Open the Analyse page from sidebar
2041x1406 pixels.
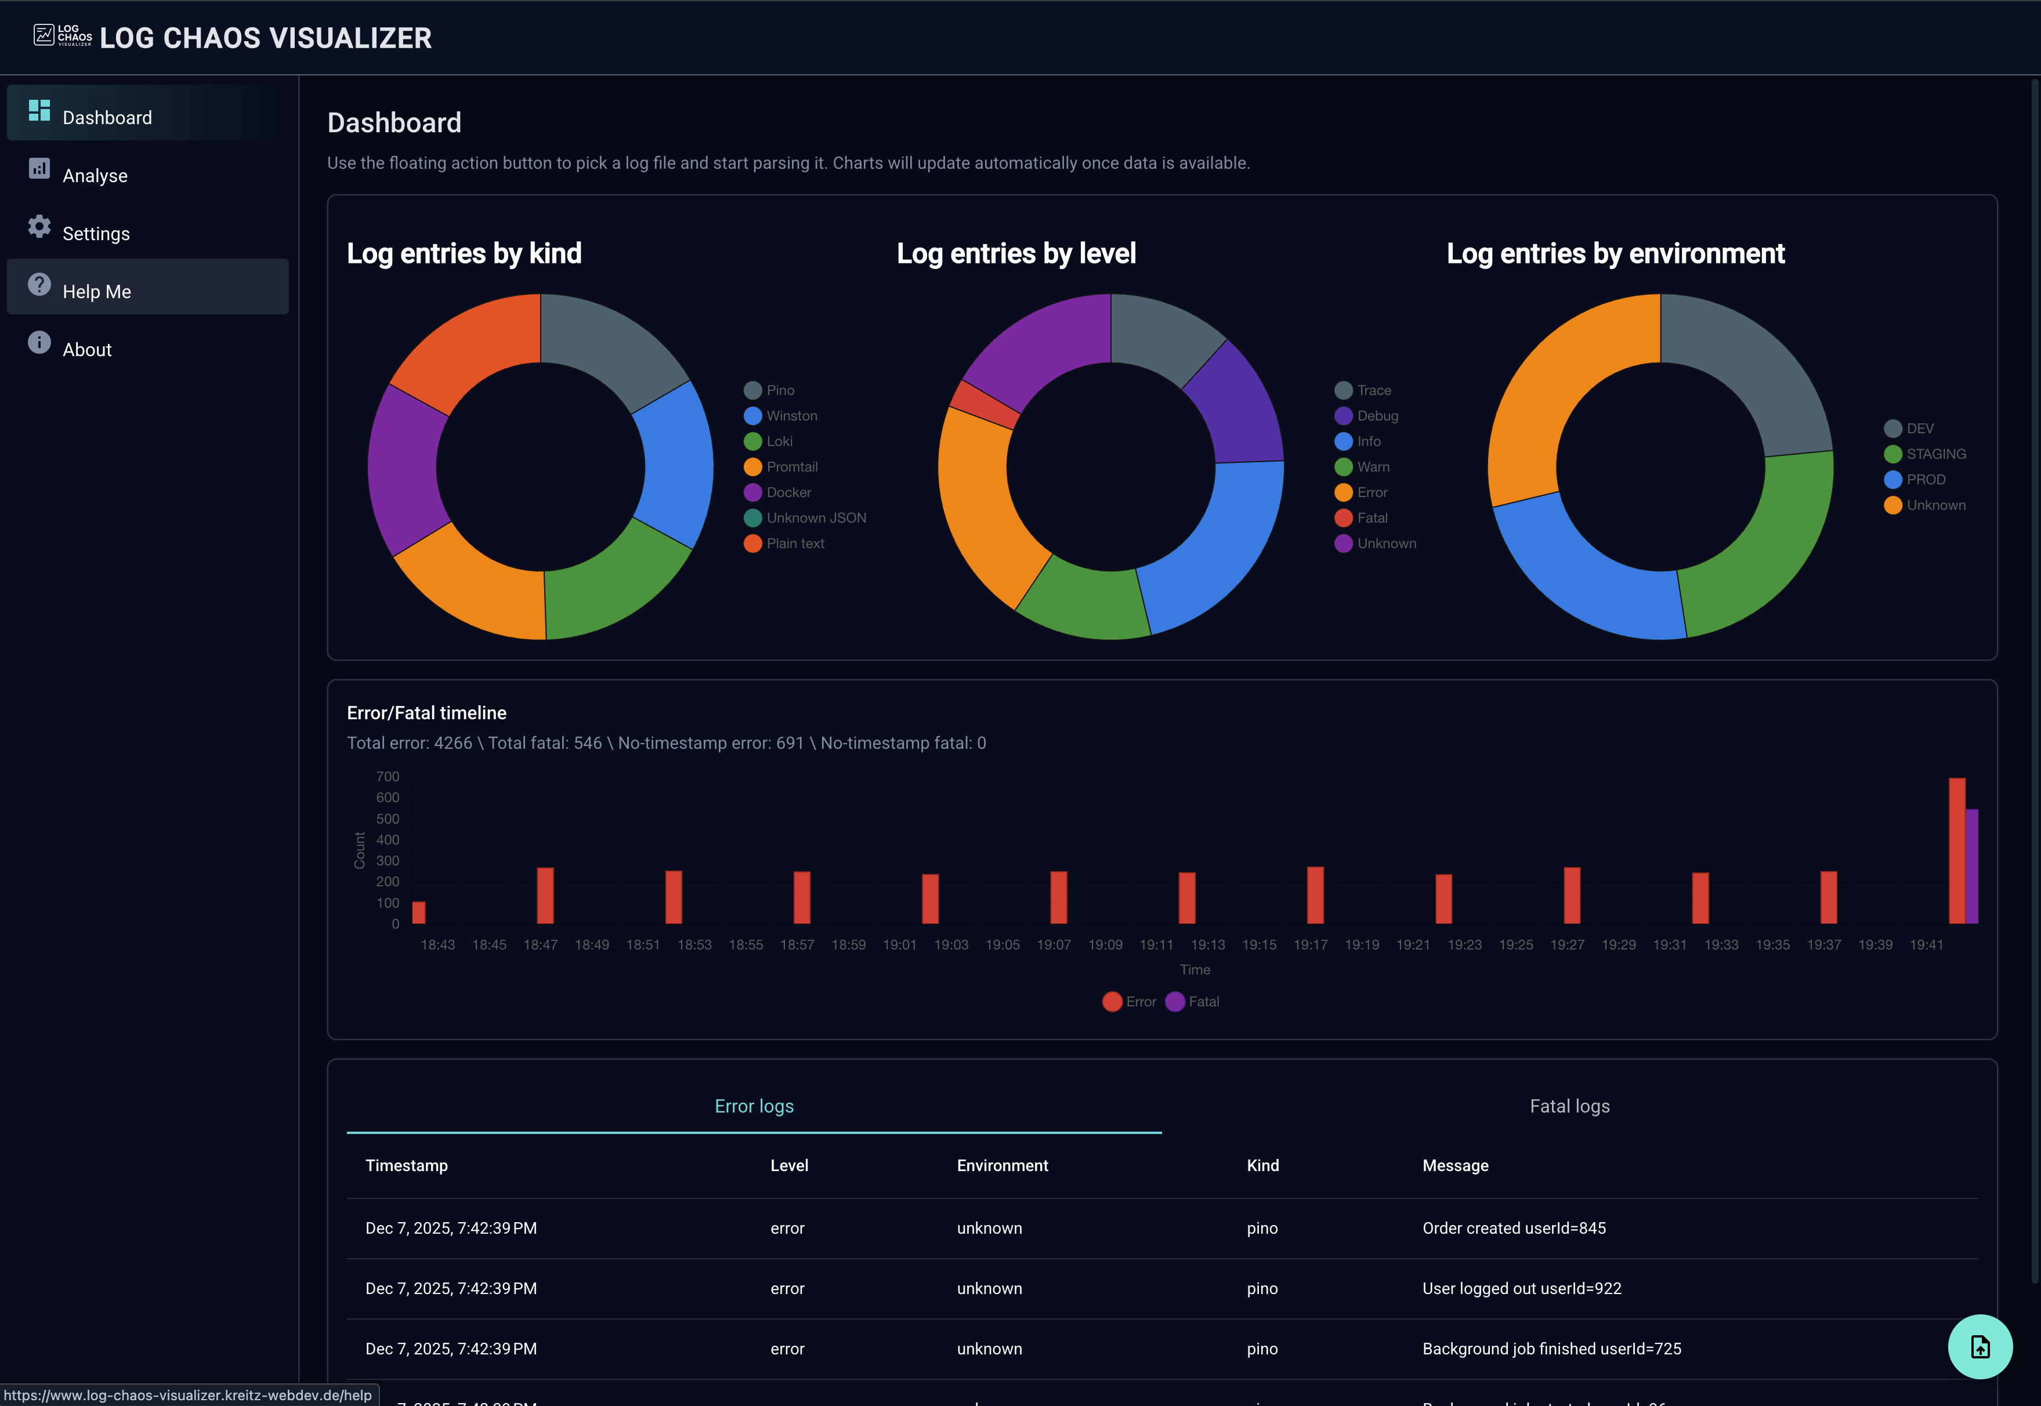pos(95,176)
